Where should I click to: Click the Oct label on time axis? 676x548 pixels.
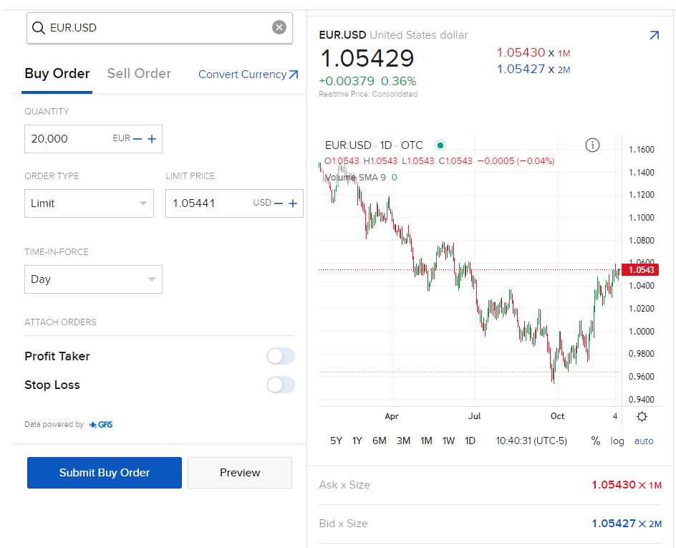pyautogui.click(x=557, y=416)
